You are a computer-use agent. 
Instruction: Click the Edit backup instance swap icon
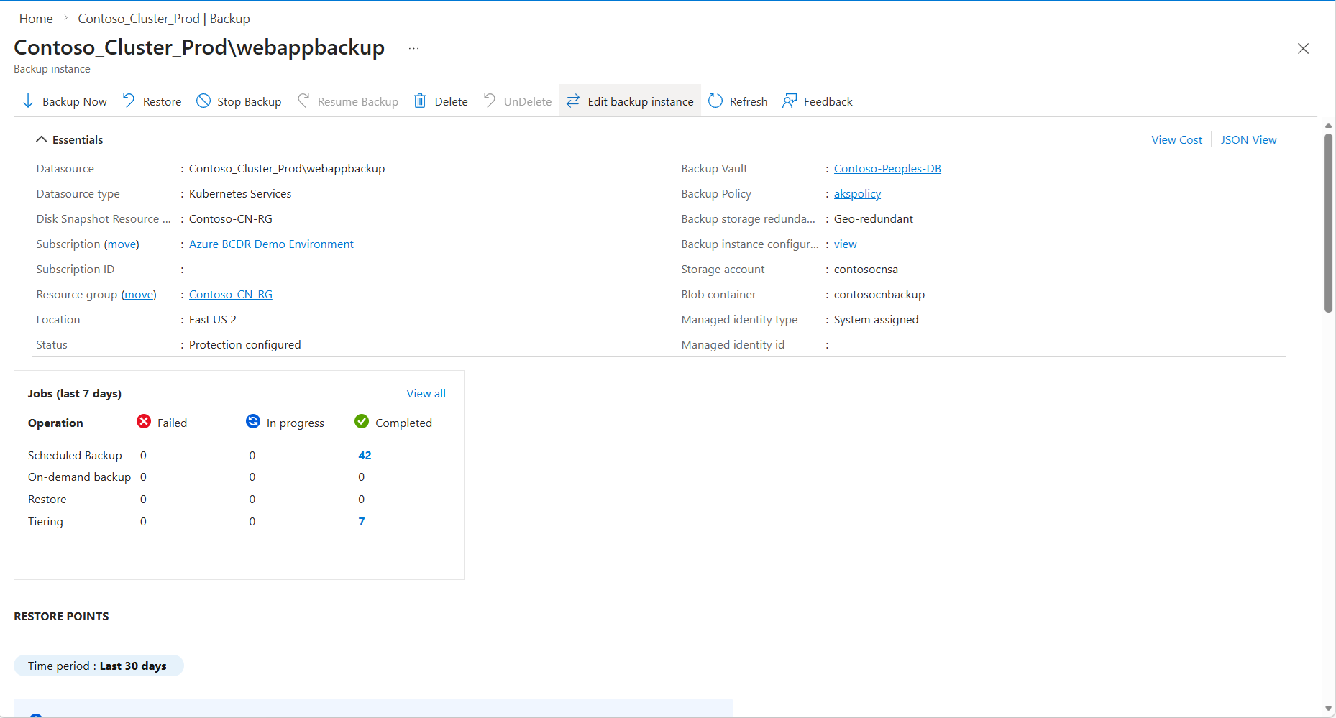(x=573, y=101)
